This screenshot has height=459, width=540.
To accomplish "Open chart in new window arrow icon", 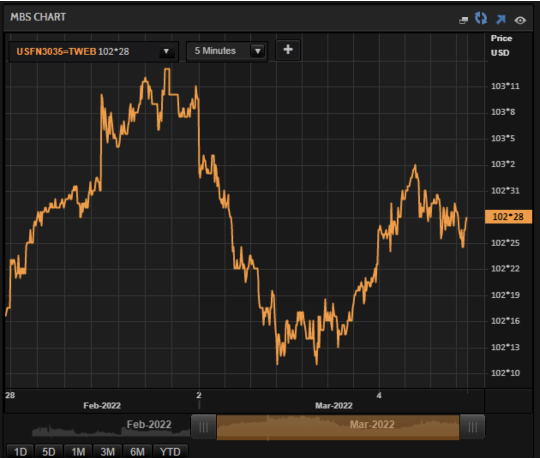I will click(501, 19).
